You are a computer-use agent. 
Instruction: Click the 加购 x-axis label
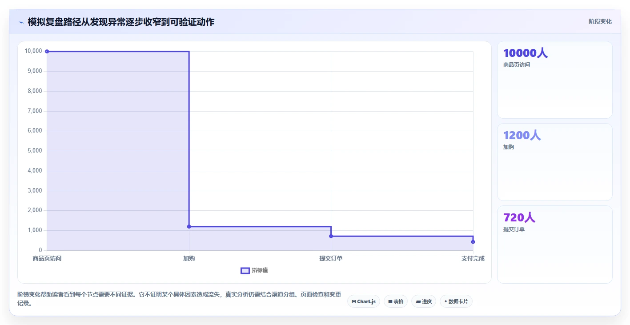point(189,258)
